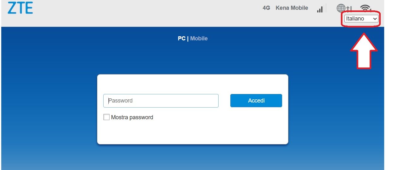Click the Mostra password label text
Screen dimensions: 399x170
click(x=132, y=117)
